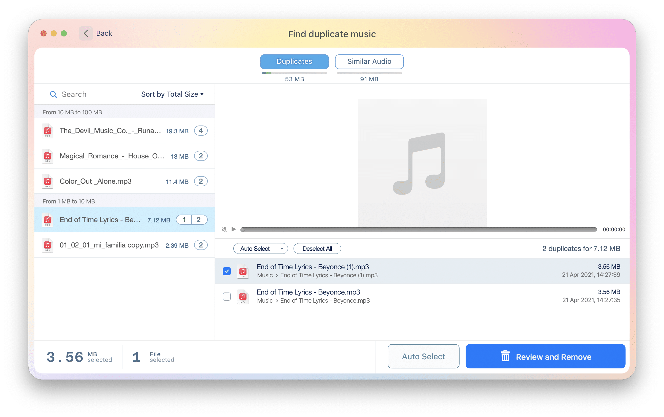This screenshot has height=417, width=664.
Task: Click MP3 icon of Magical_Romance row
Action: (47, 156)
